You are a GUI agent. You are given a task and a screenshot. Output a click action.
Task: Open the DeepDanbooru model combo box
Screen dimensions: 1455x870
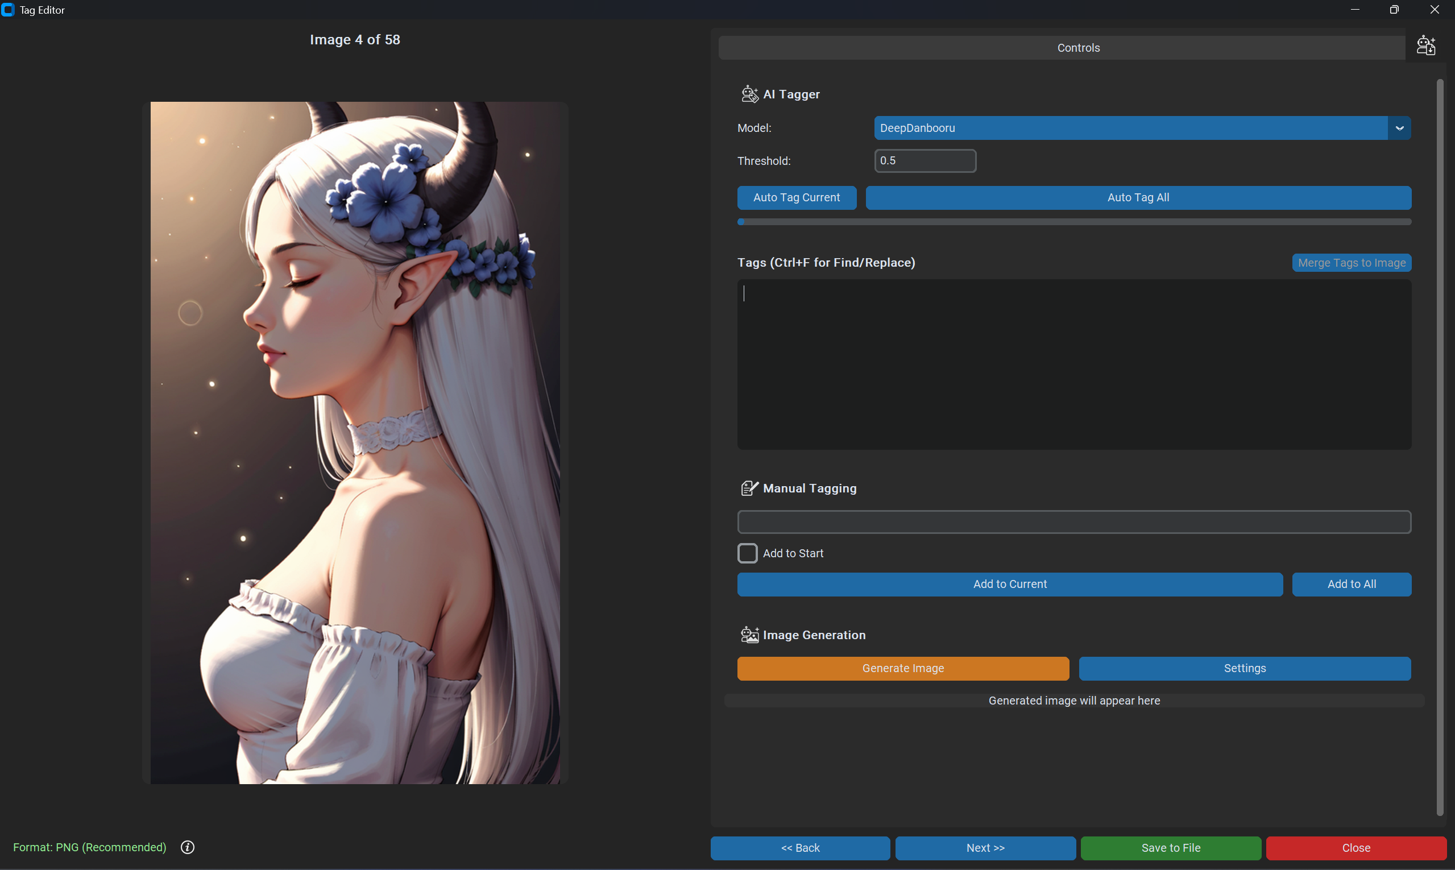pyautogui.click(x=1130, y=128)
